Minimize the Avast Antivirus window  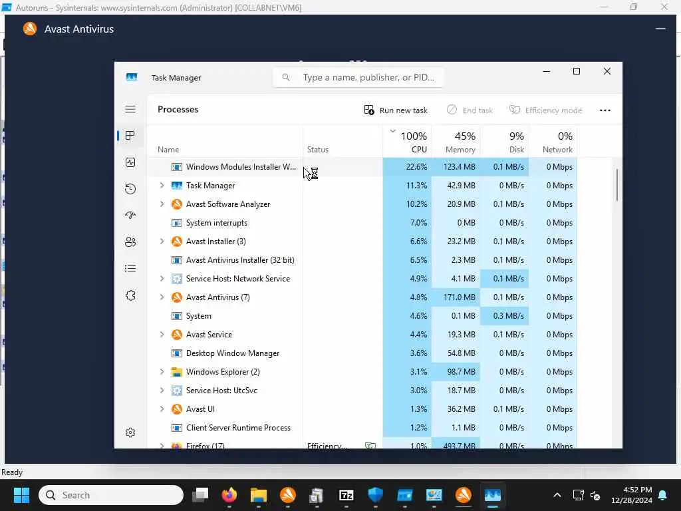(x=660, y=29)
